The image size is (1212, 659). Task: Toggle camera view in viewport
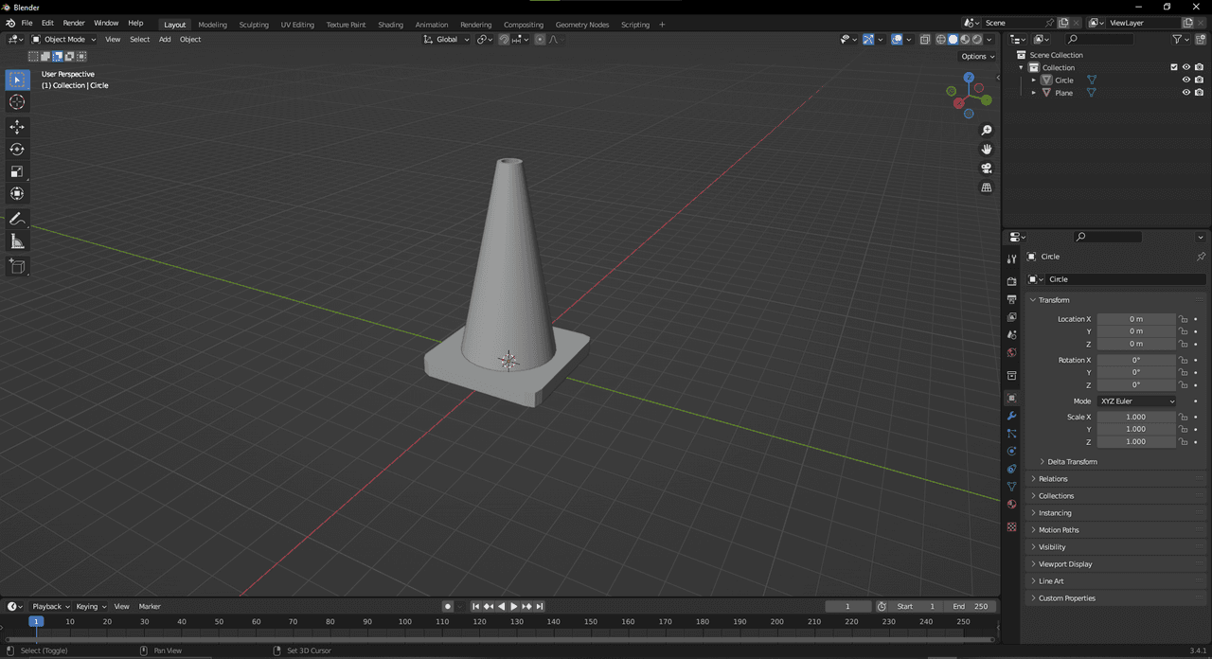[x=986, y=169]
